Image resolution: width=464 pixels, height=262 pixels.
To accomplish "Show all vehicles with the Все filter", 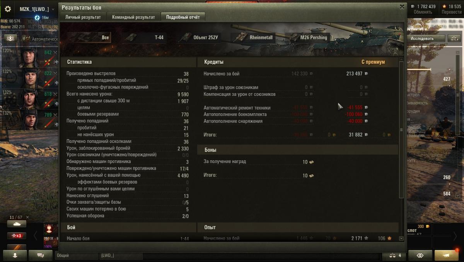I will coord(89,37).
